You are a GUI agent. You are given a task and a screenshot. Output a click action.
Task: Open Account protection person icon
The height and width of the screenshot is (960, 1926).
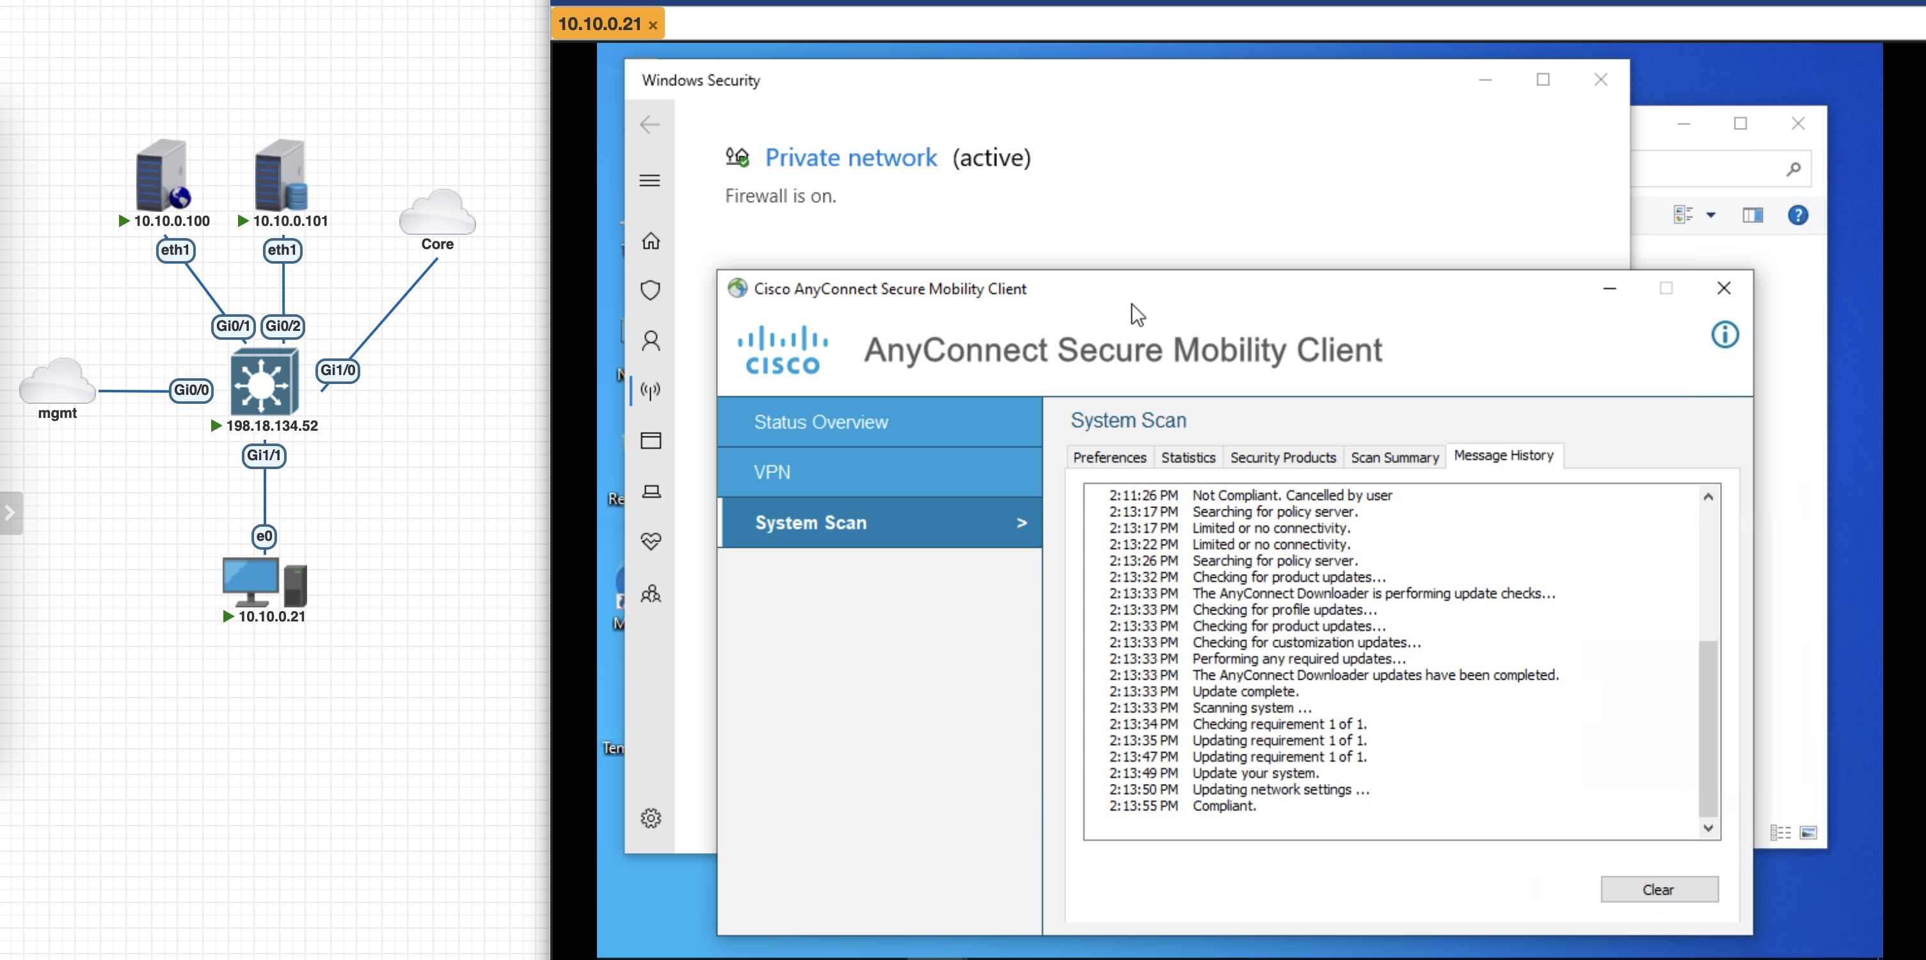tap(651, 341)
